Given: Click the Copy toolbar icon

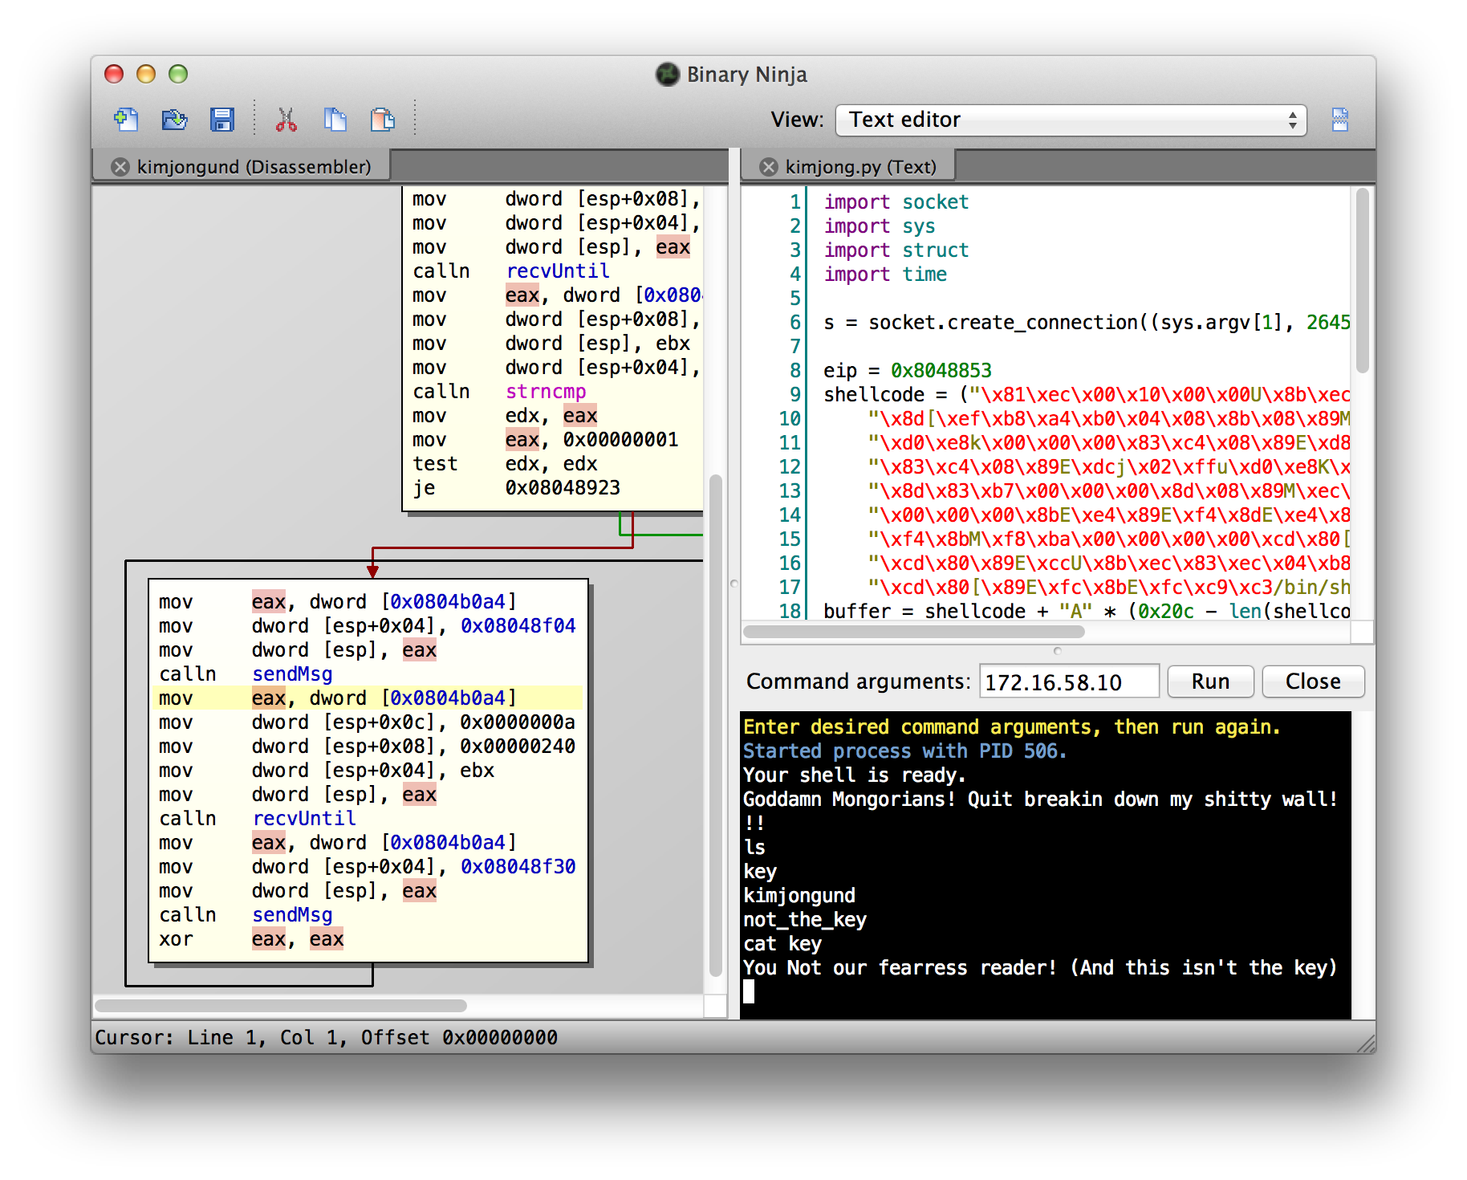Looking at the screenshot, I should pos(335,120).
